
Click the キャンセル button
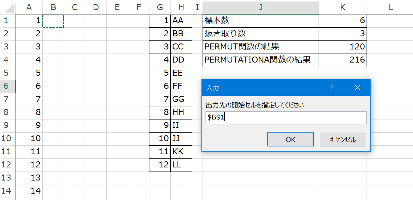pyautogui.click(x=343, y=139)
